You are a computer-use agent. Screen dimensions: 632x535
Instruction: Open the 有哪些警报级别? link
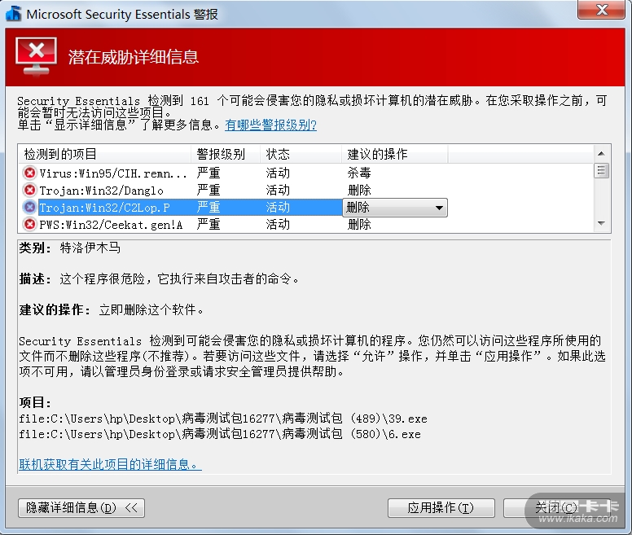tap(271, 125)
